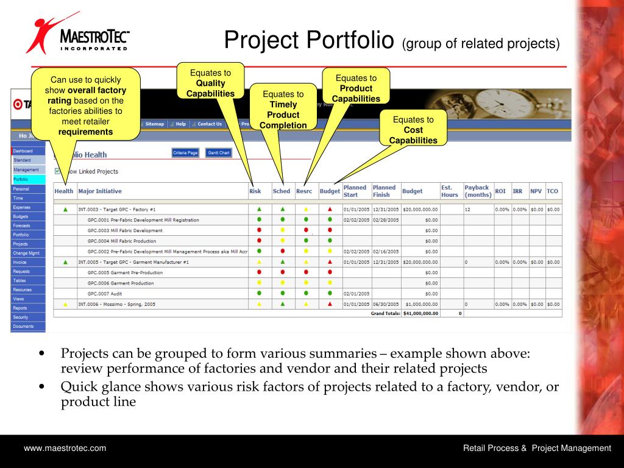The height and width of the screenshot is (468, 624).
Task: Click green risk dot for GPC.0007 Audit row
Action: (x=259, y=293)
